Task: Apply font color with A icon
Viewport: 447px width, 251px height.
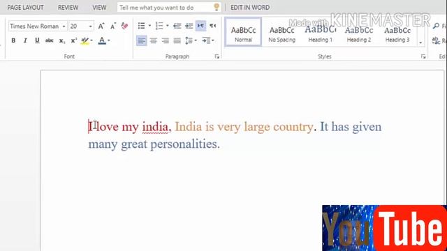Action: [x=102, y=40]
